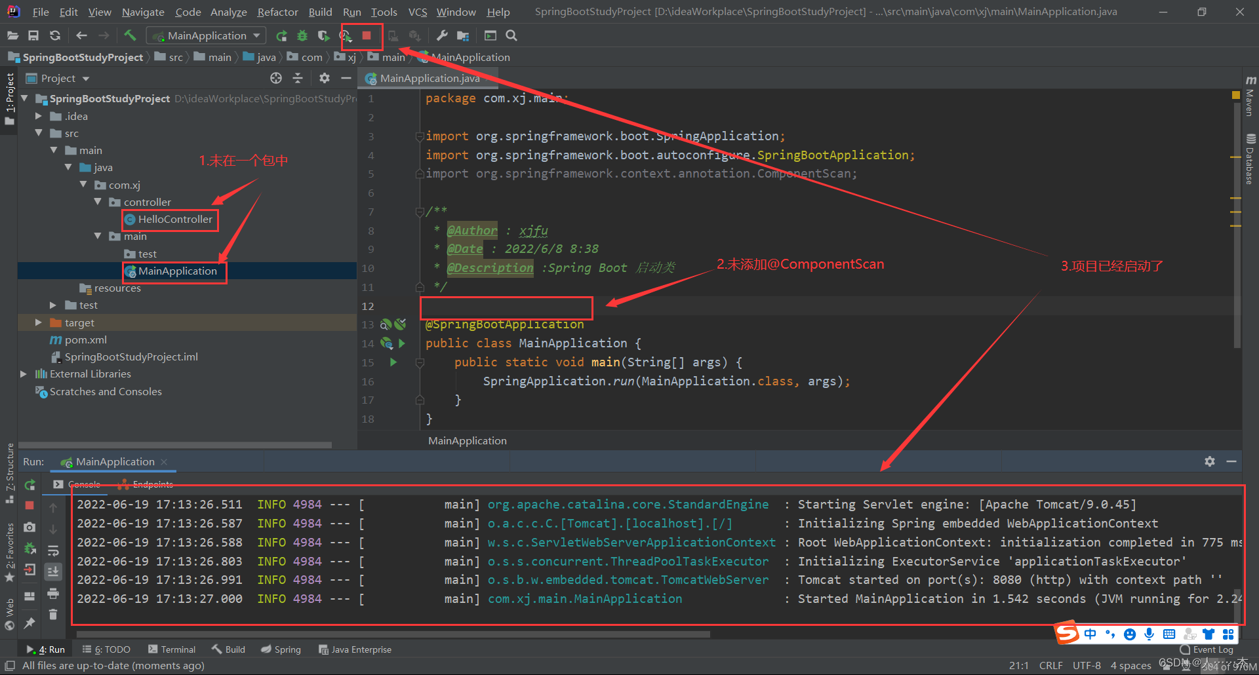The width and height of the screenshot is (1259, 675).
Task: Search everywhere with the magnifier icon
Action: [x=511, y=35]
